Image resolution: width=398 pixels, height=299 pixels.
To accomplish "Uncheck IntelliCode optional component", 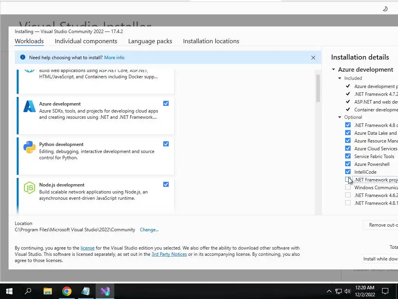I will pos(348,172).
